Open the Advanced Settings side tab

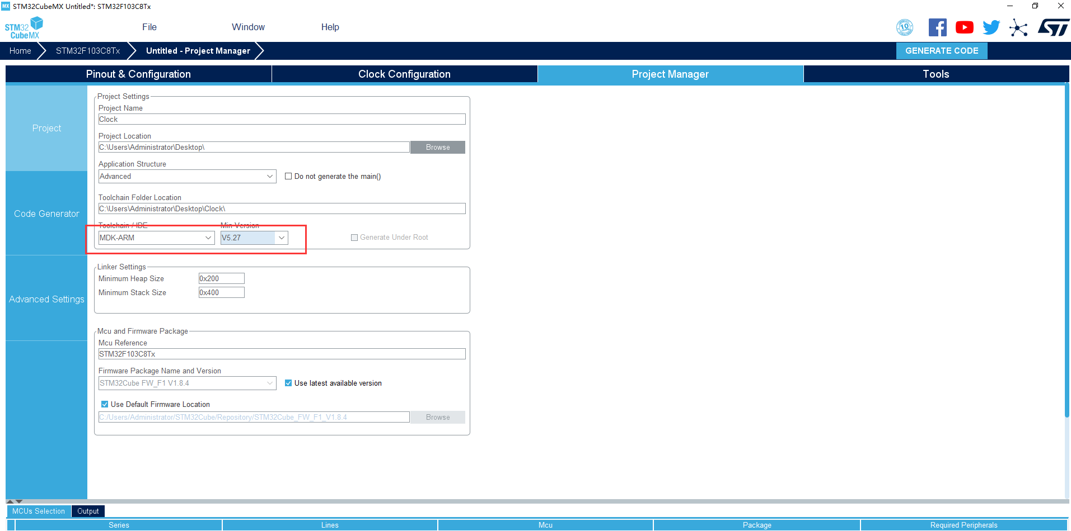(46, 299)
